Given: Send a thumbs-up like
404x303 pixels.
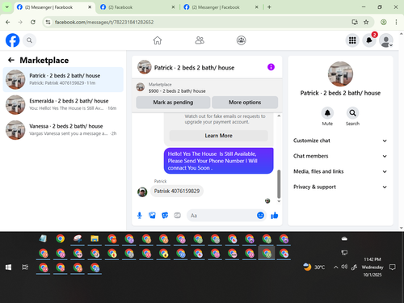Looking at the screenshot, I should (275, 216).
